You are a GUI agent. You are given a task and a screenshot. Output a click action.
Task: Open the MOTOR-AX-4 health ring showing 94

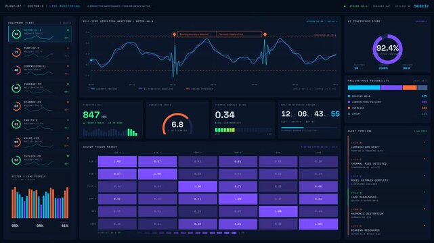tap(16, 34)
